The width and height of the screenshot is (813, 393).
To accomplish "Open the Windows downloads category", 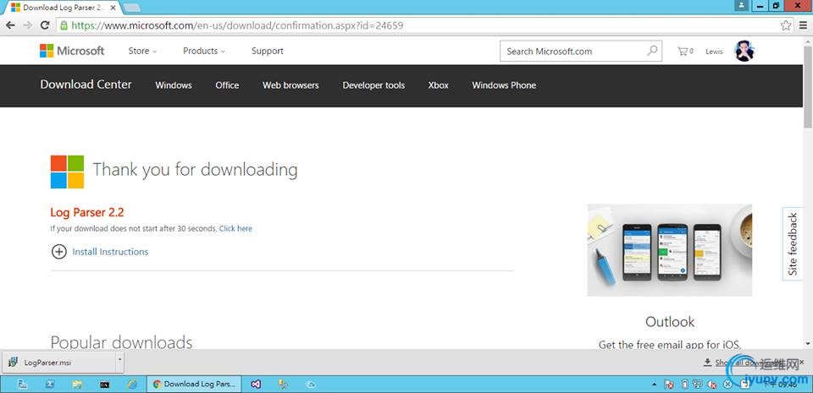I will [x=174, y=85].
